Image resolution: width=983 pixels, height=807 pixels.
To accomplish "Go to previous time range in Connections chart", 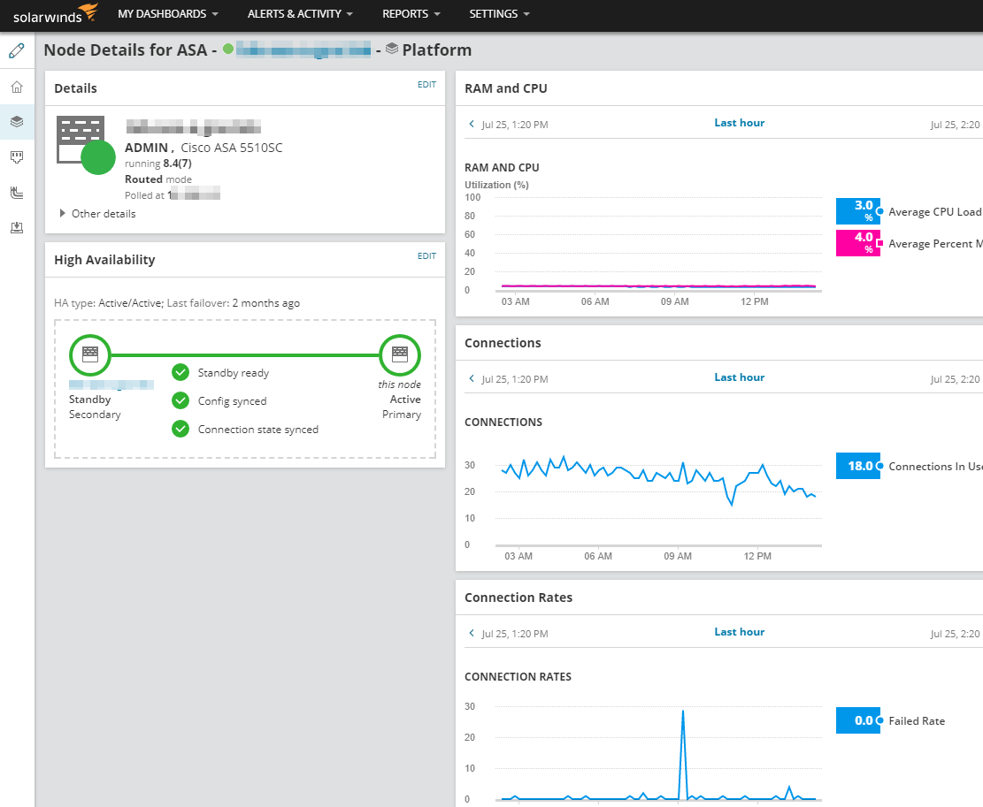I will tap(472, 379).
